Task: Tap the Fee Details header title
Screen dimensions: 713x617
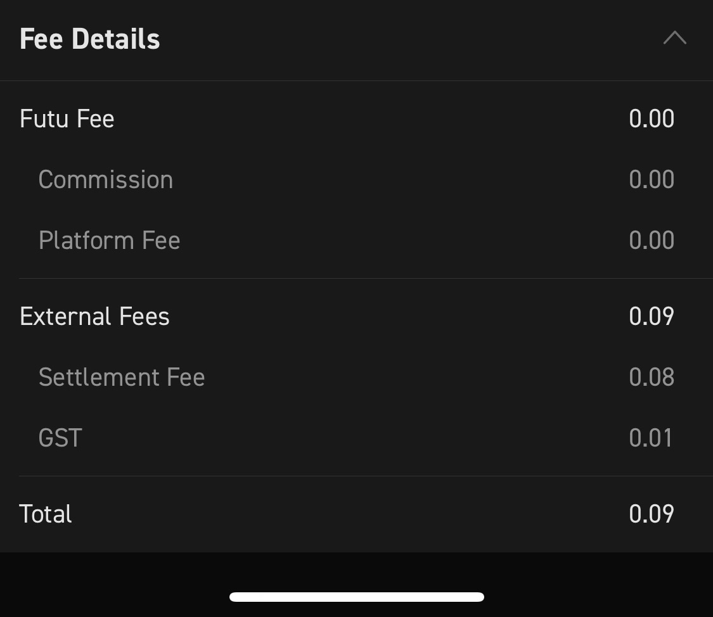Action: coord(90,39)
